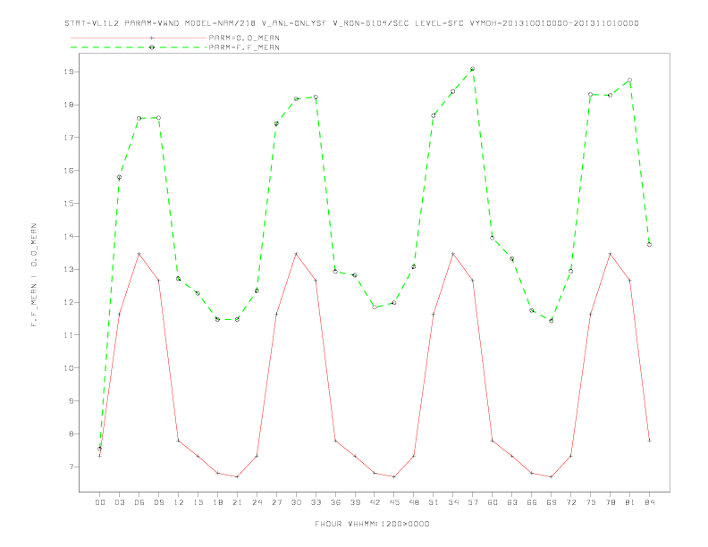Click x-axis tick label 78
The image size is (708, 547).
pos(610,502)
